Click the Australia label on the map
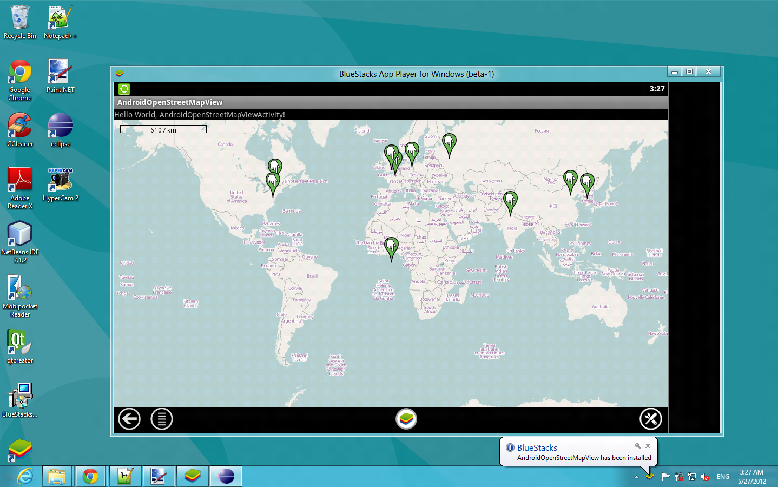Image resolution: width=778 pixels, height=487 pixels. click(x=601, y=307)
